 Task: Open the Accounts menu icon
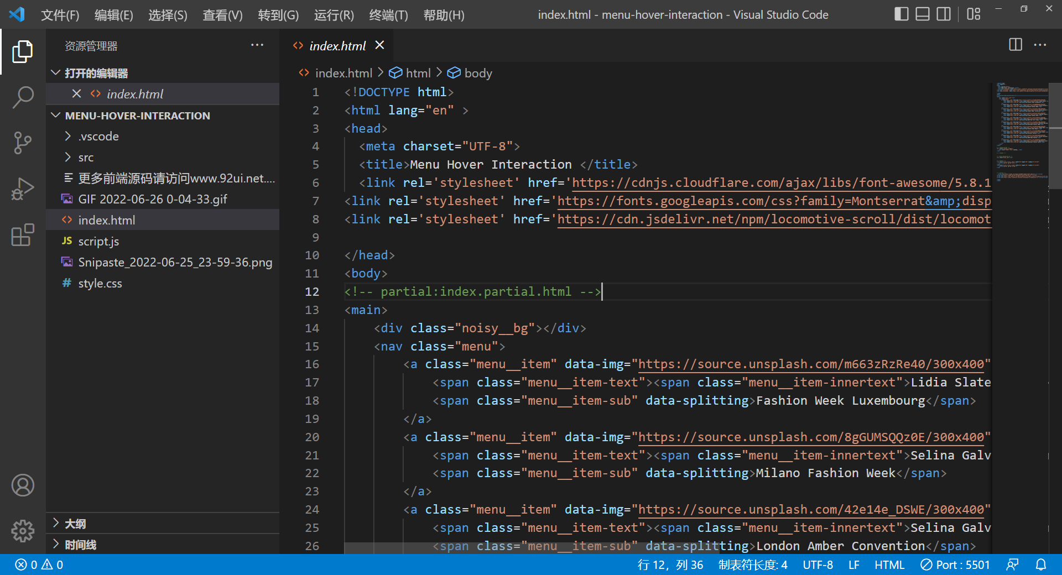(23, 485)
